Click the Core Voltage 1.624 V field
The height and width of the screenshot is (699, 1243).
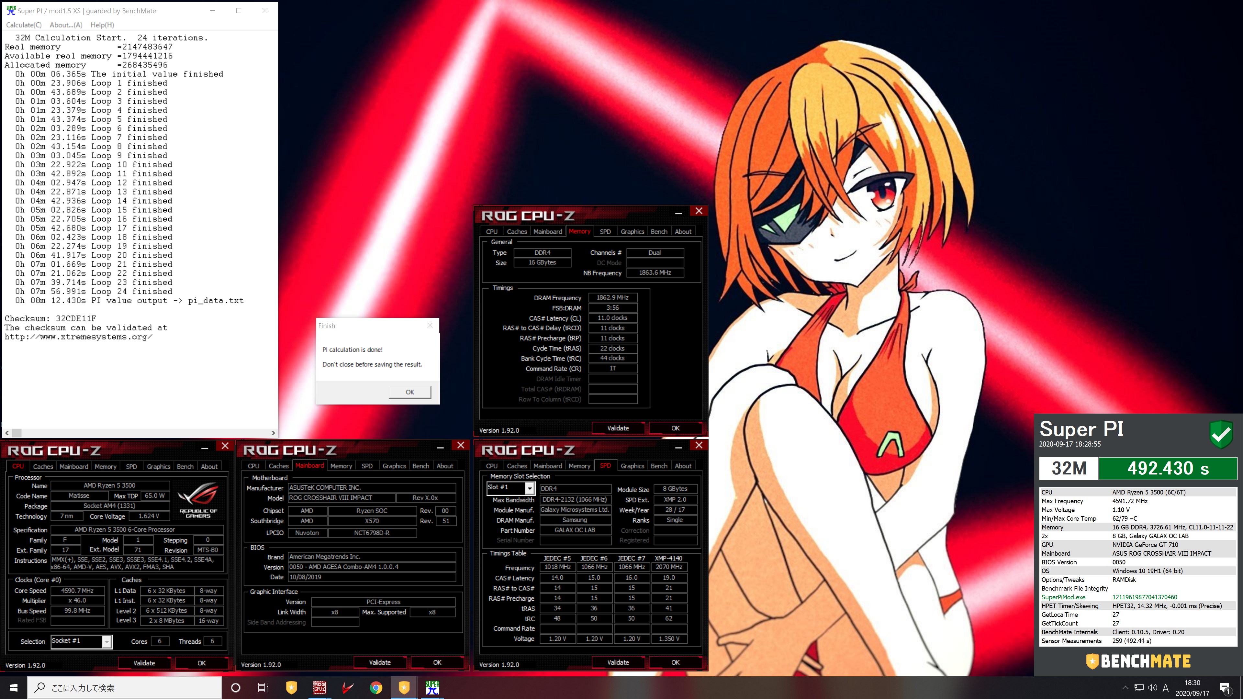[149, 516]
